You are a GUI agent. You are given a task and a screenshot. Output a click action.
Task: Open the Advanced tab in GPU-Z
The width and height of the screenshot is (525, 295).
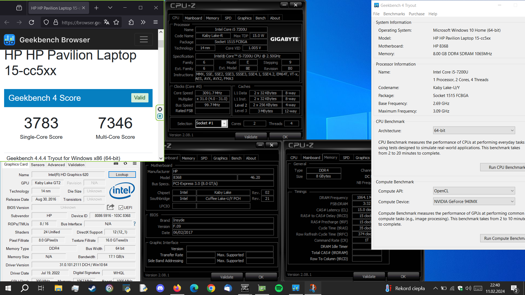56,165
